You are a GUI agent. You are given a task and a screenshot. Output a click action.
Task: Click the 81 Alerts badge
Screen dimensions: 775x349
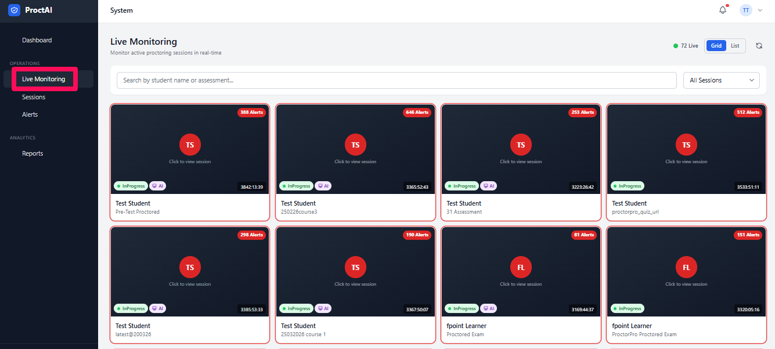(x=584, y=235)
